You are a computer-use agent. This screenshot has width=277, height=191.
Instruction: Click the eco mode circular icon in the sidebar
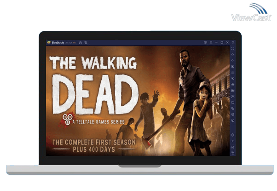pyautogui.click(x=233, y=120)
